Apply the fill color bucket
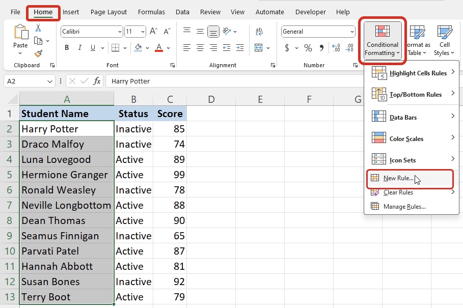 click(x=138, y=47)
